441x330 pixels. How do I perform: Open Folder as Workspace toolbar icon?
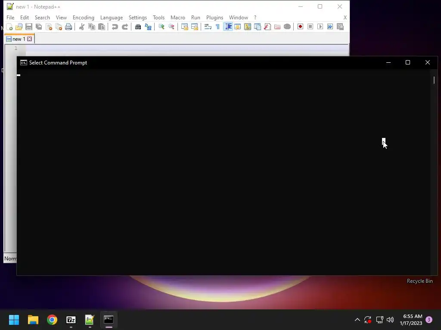(277, 27)
